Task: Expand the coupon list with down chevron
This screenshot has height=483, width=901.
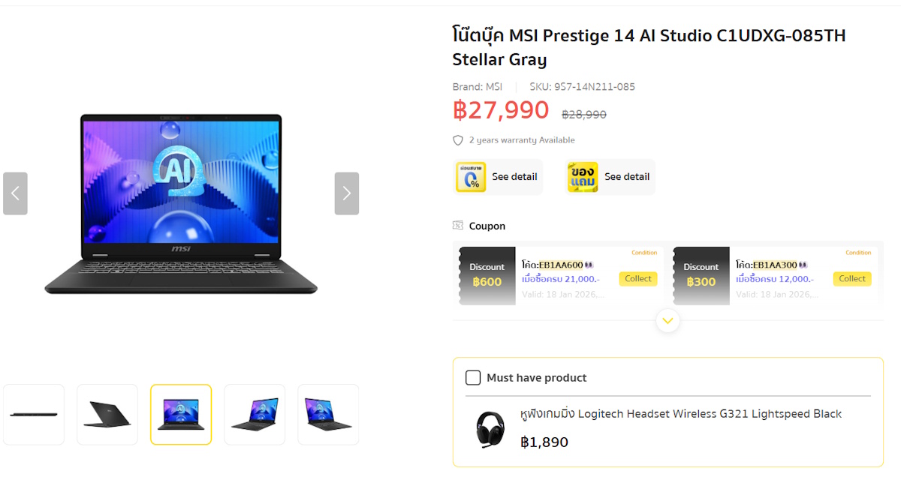Action: coord(667,321)
